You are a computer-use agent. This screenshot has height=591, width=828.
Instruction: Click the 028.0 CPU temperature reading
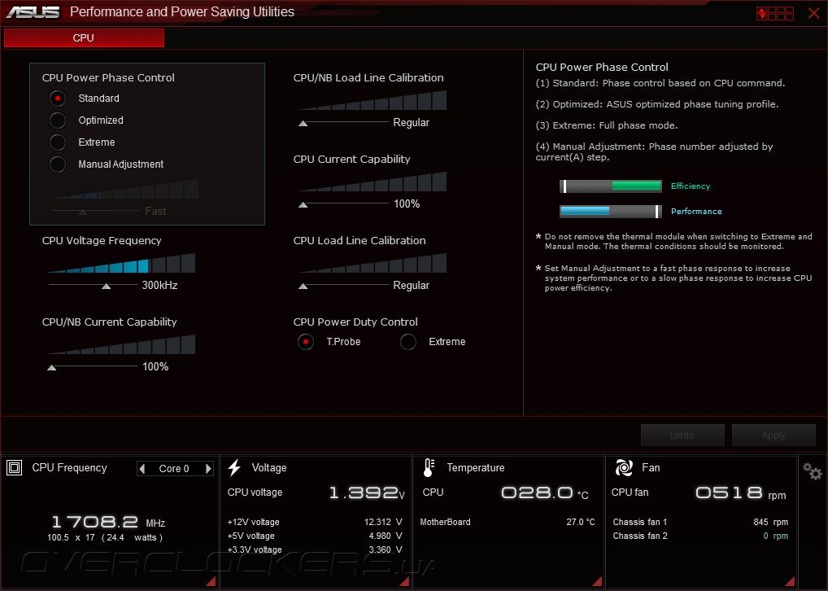544,493
